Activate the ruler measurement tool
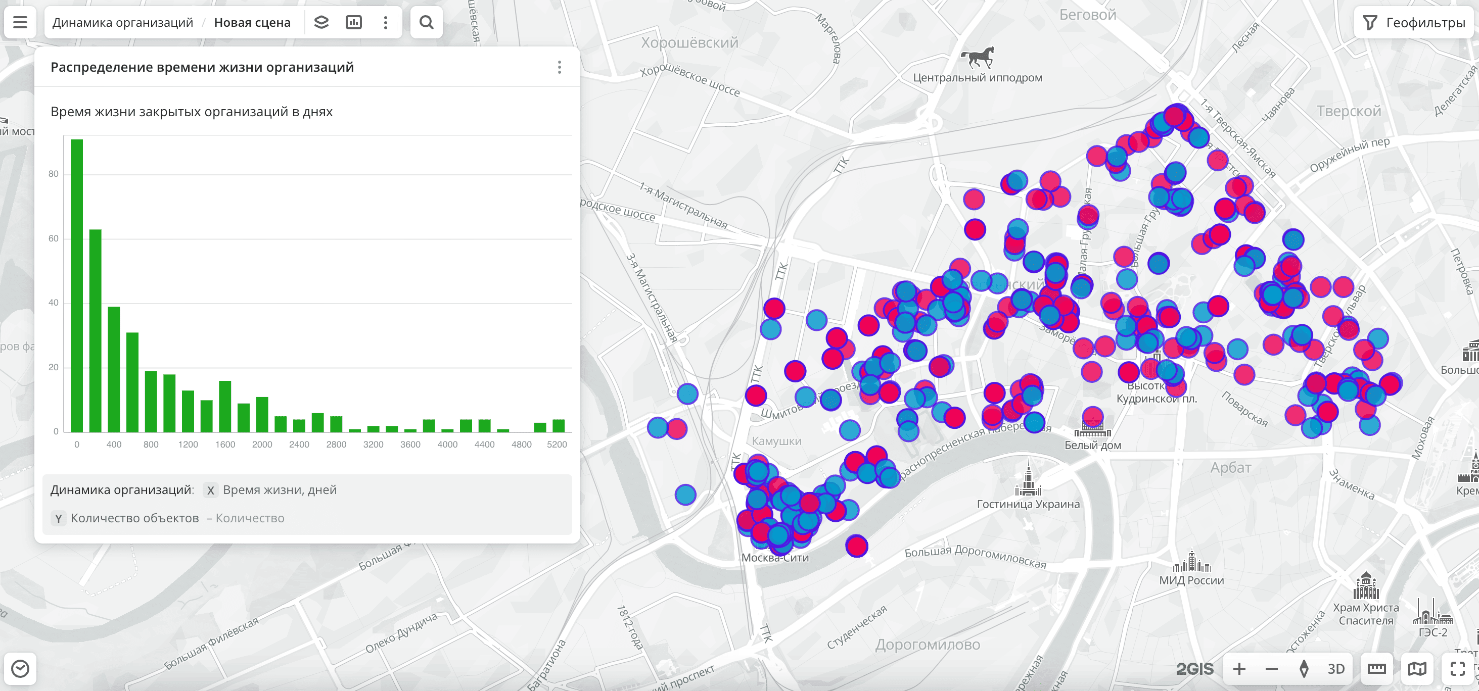This screenshot has height=691, width=1479. tap(1376, 669)
